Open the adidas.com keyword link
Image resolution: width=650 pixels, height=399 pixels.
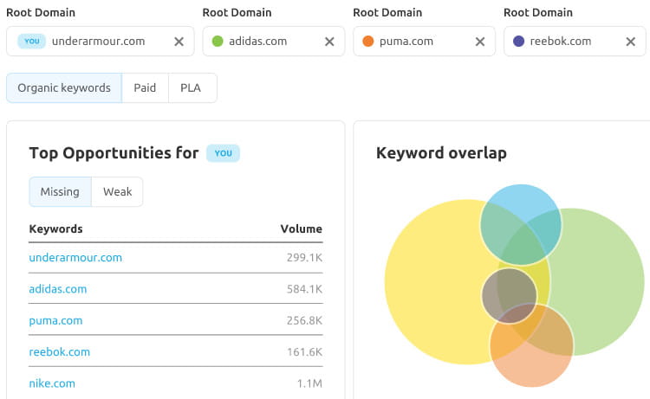57,289
